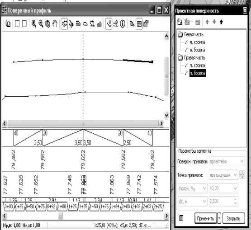
Task: Click the 2,500 spinner arrows
Action: coord(235,201)
